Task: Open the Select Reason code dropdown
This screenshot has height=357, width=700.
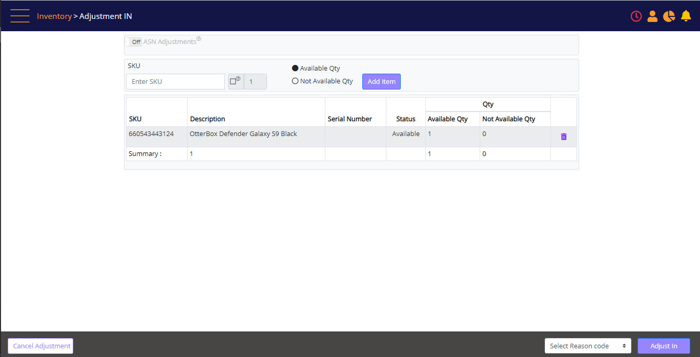Action: coord(588,346)
